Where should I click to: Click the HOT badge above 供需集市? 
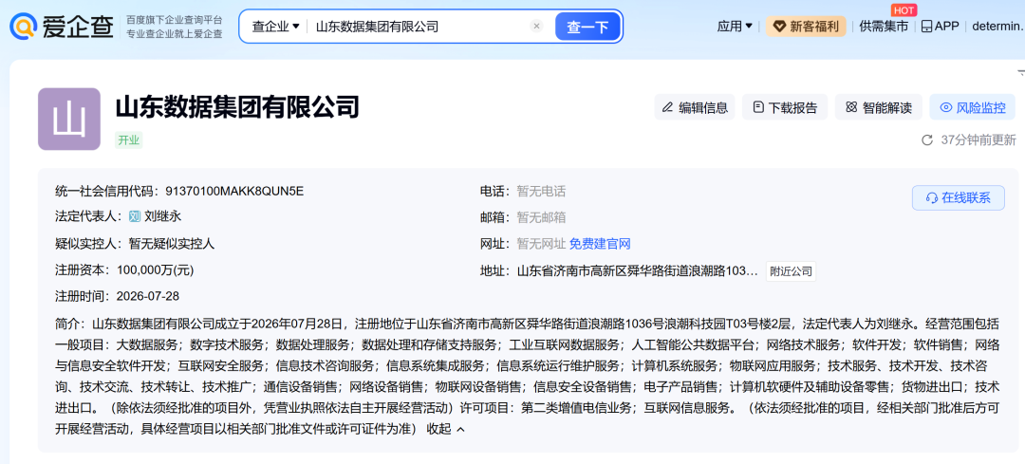[904, 9]
